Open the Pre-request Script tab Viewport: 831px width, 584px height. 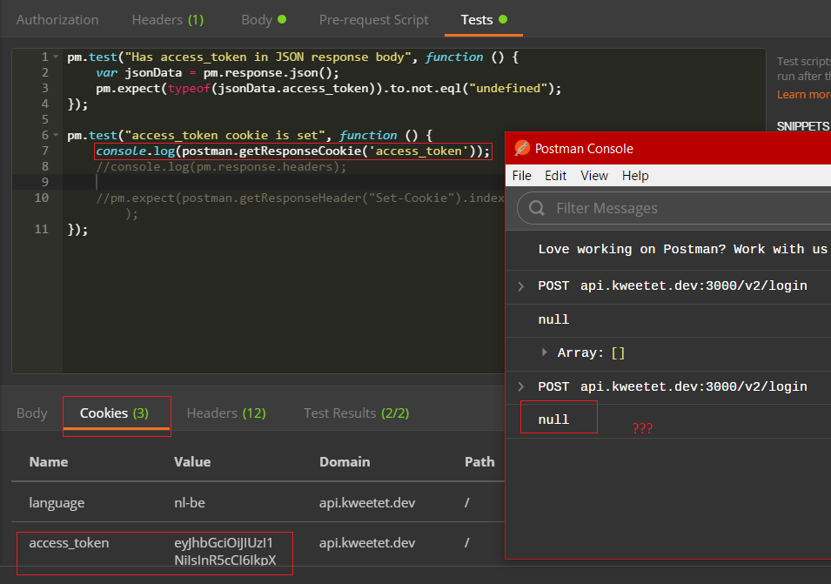[373, 20]
